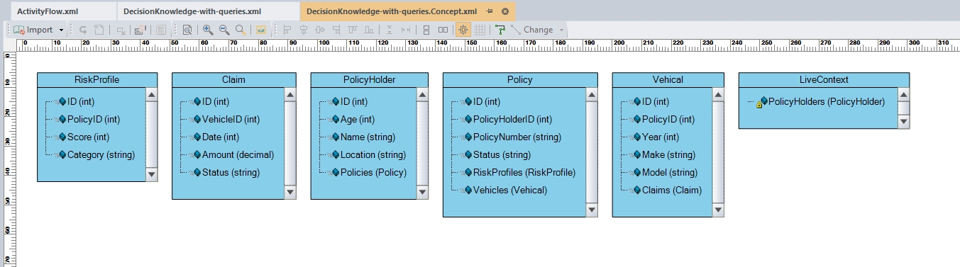Select the RiskProfile entity header
960x267 pixels.
(97, 79)
